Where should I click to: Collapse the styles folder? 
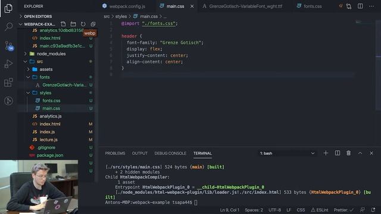point(45,93)
